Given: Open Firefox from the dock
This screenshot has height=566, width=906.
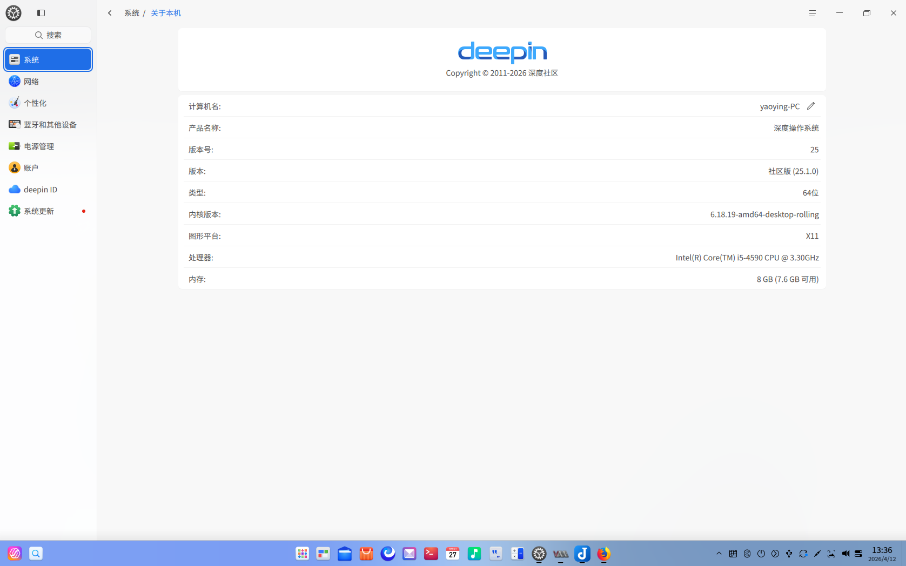Looking at the screenshot, I should click(x=604, y=554).
